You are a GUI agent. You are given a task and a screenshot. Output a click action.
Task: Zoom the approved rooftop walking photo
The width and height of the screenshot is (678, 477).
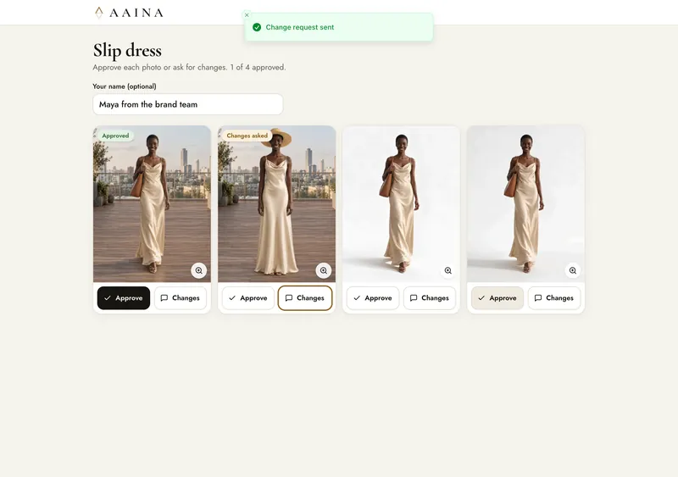point(199,271)
